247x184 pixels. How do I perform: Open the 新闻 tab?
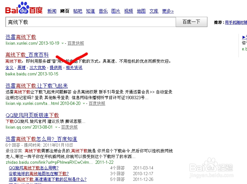point(52,11)
